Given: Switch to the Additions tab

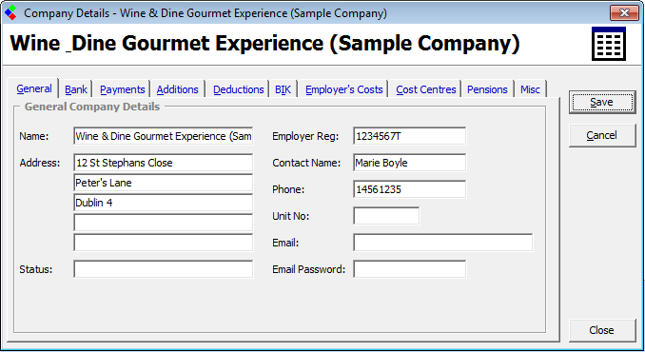Looking at the screenshot, I should coord(177,89).
